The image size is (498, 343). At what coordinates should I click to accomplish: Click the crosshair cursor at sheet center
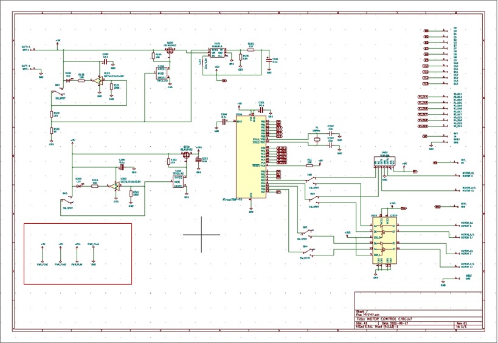point(202,234)
